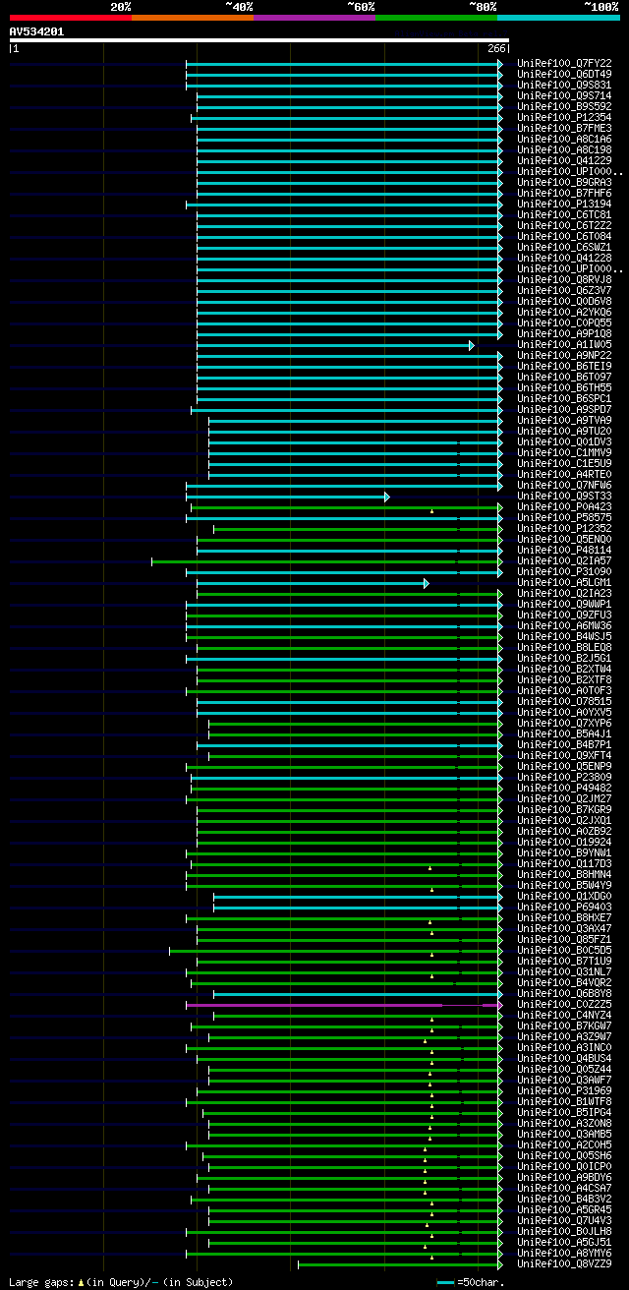Click the UniRef100_P69403 label

click(x=565, y=907)
